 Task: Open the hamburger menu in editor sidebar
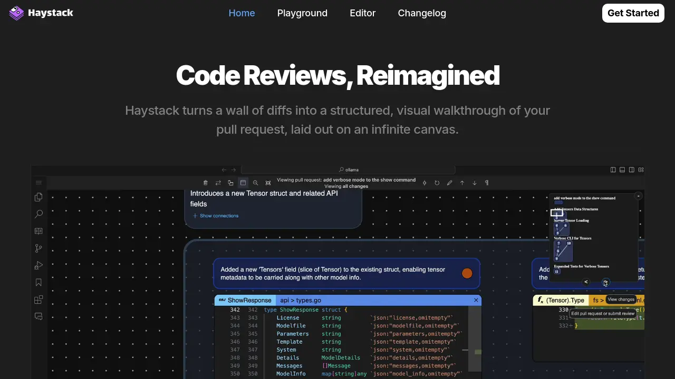[38, 183]
